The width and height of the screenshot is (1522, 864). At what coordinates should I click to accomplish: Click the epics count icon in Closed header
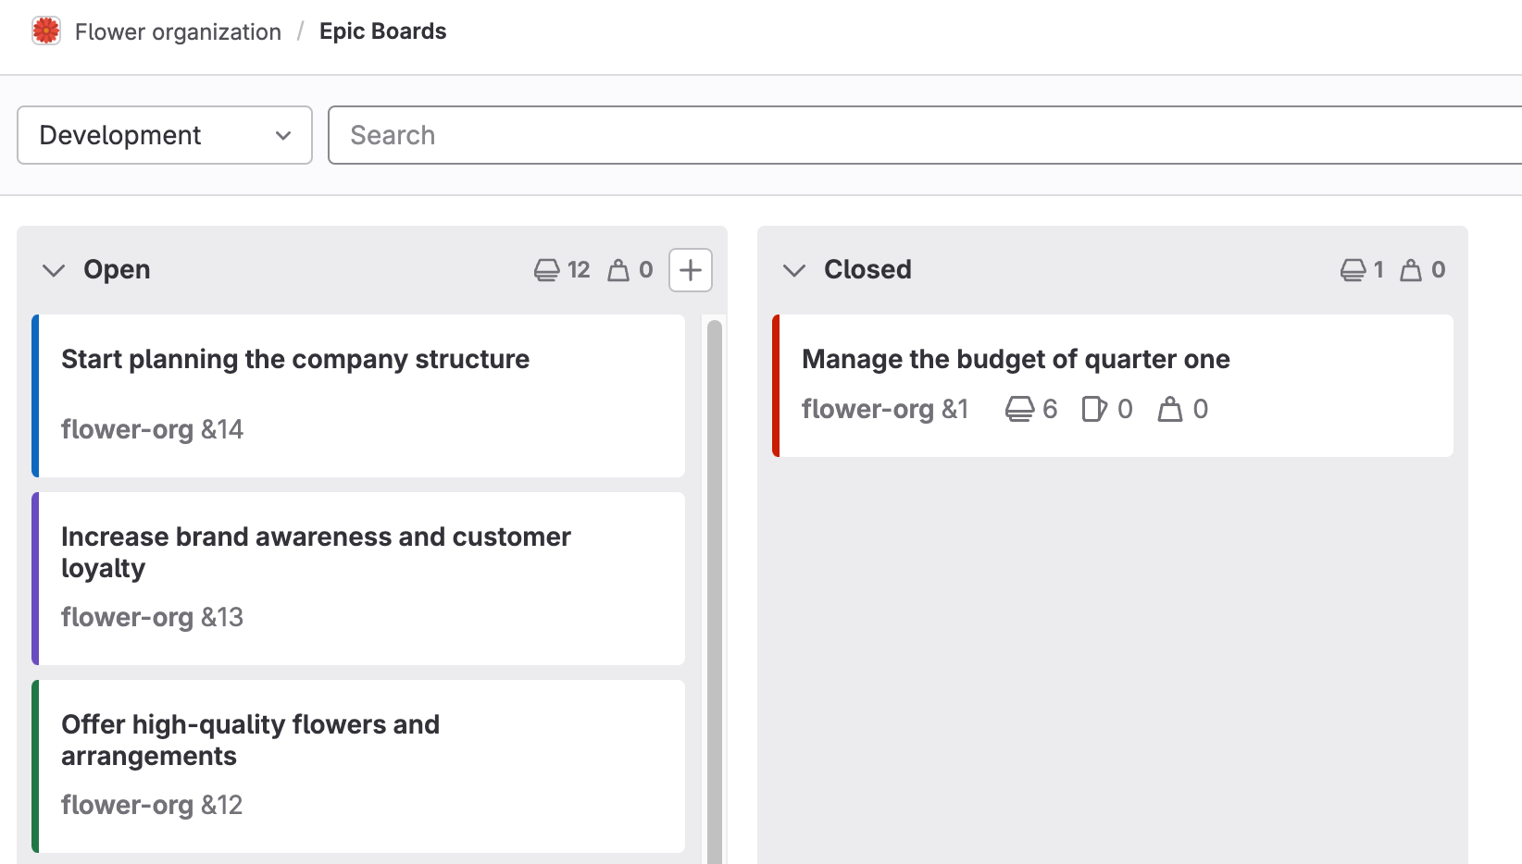[x=1353, y=270]
